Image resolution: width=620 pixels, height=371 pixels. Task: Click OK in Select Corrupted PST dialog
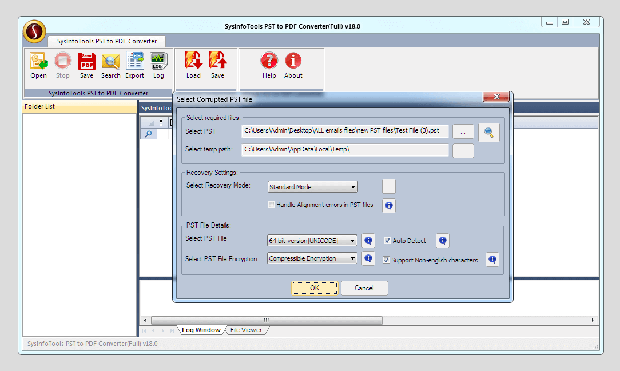click(x=315, y=288)
